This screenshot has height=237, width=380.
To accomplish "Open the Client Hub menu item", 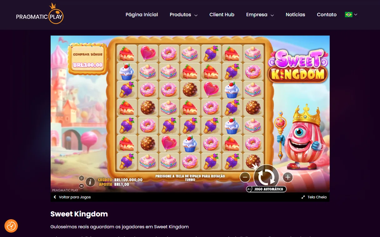I will (222, 15).
